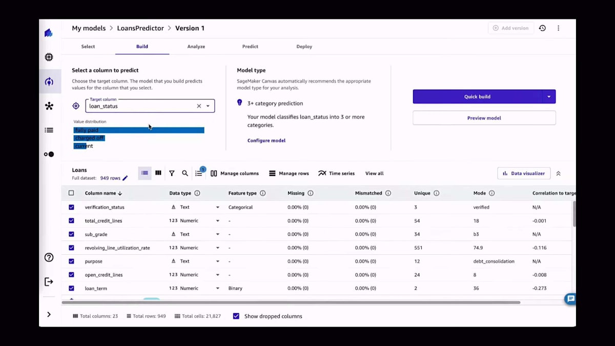The image size is (615, 346).
Task: Expand the sidebar with the chevron arrow
Action: tap(49, 314)
